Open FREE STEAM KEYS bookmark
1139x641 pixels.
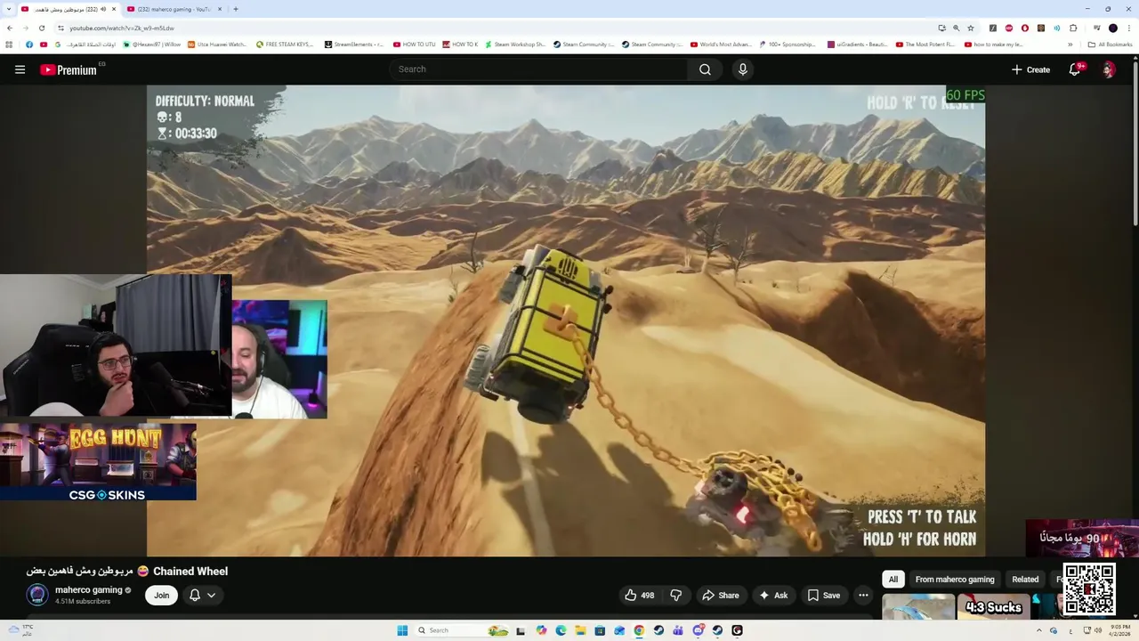coord(285,45)
